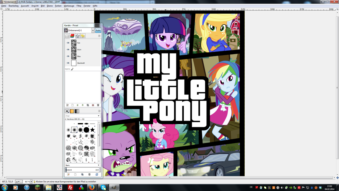Switch to the Patterns tab (orange swatch)

coord(72,111)
